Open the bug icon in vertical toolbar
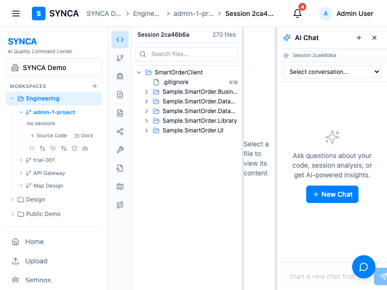This screenshot has height=290, width=387. coord(120,76)
